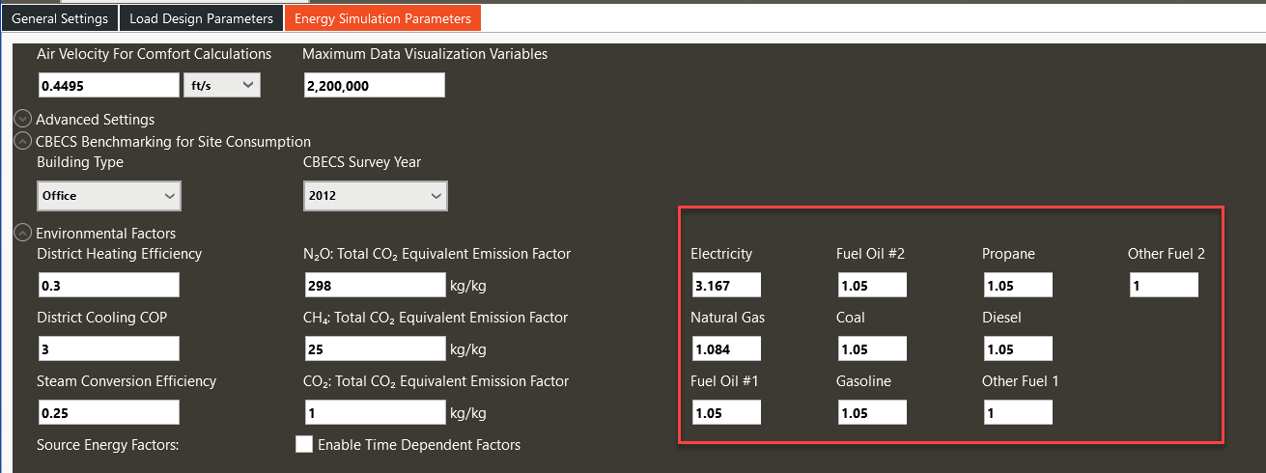Edit the Natural Gas factor field

pos(726,349)
